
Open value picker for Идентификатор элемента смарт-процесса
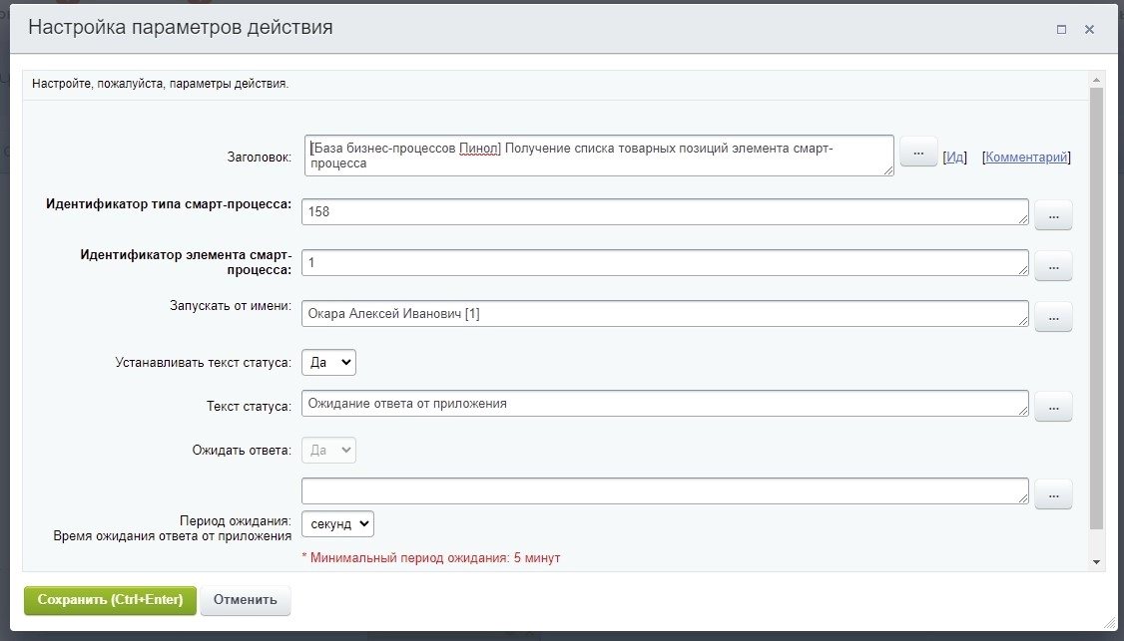point(1053,265)
